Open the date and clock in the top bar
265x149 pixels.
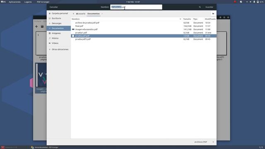point(133,2)
